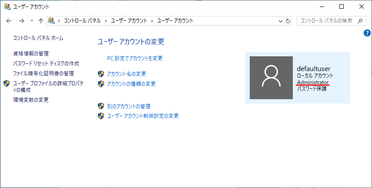Expand the chevron between the two ユーザー アカウント breadcrumbs
The width and height of the screenshot is (372, 188).
152,21
